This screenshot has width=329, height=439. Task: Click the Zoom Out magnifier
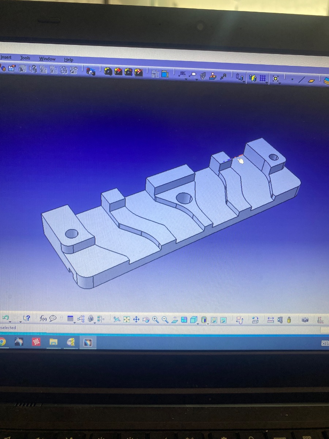pos(165,320)
